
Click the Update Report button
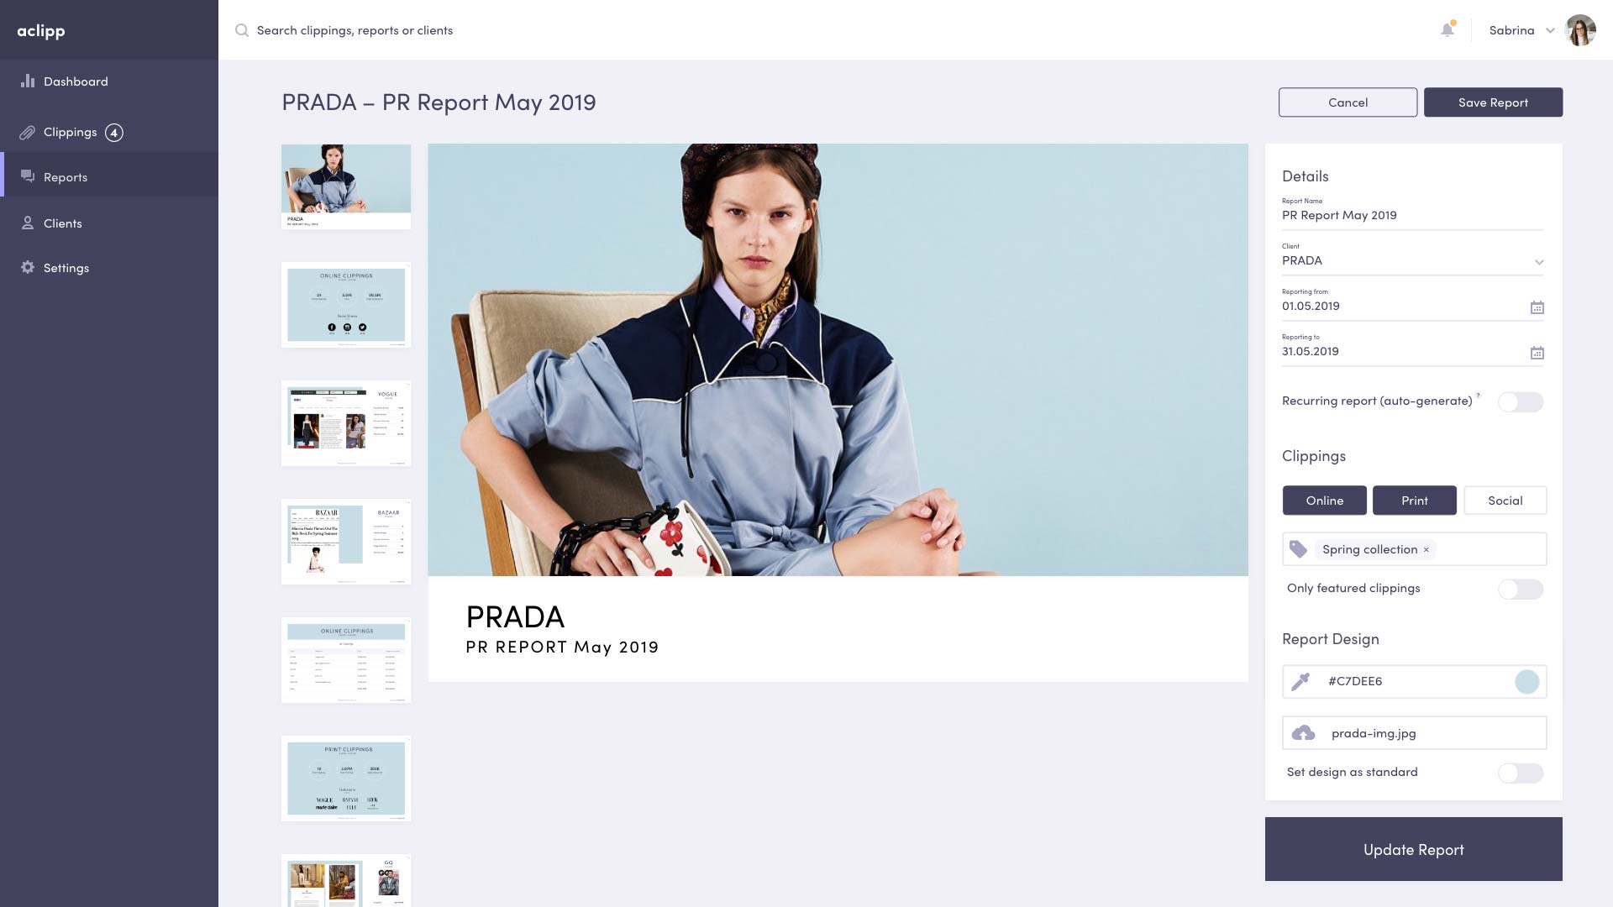tap(1413, 849)
